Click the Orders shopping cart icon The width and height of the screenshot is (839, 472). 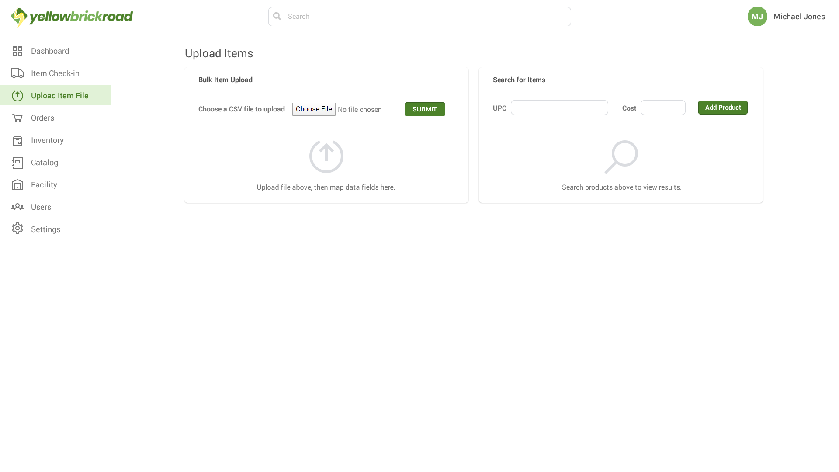coord(17,118)
